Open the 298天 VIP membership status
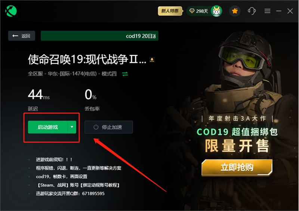 pos(199,11)
